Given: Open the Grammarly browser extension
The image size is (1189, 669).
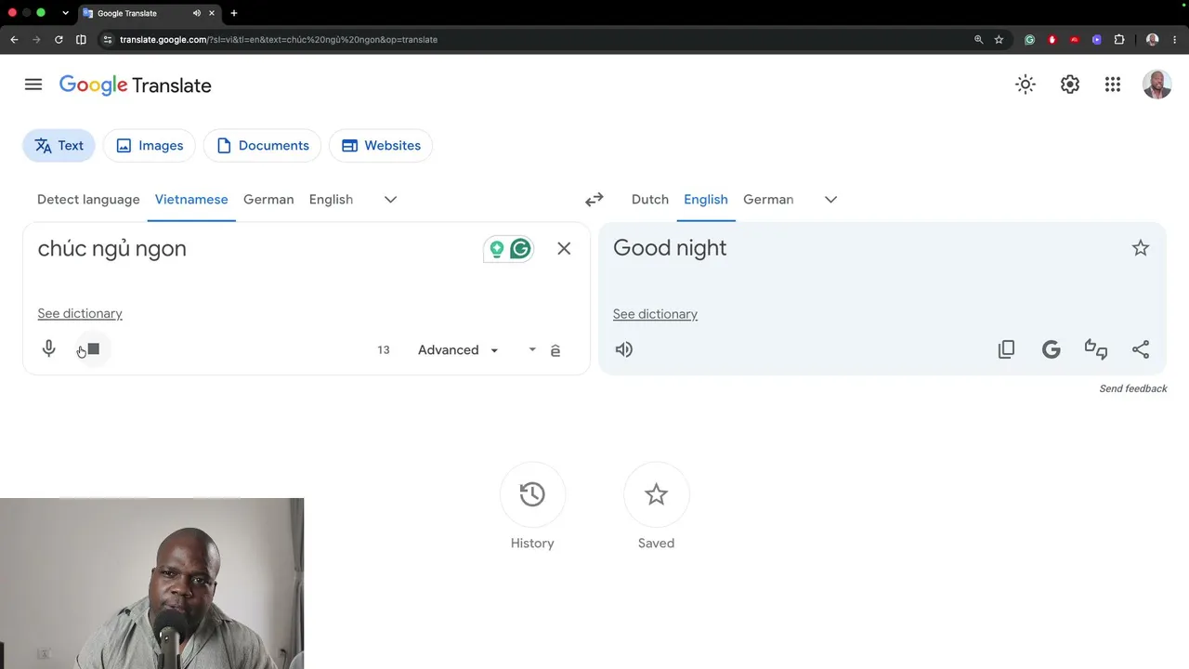Looking at the screenshot, I should (x=1029, y=40).
